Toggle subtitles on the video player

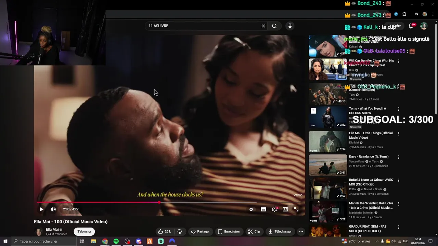pyautogui.click(x=263, y=209)
